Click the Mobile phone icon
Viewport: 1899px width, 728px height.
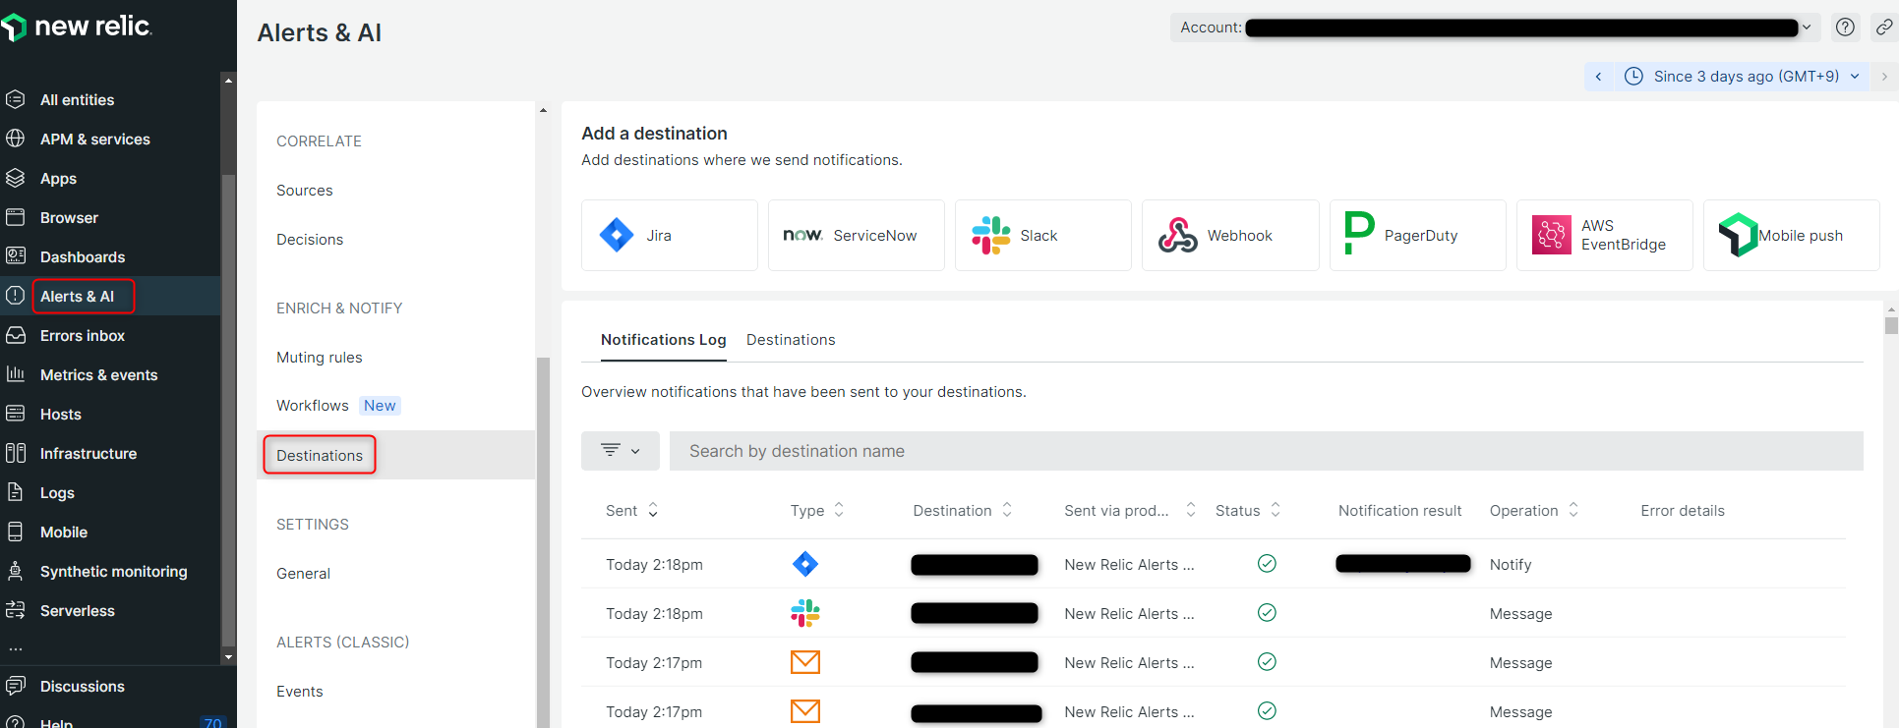pos(15,532)
